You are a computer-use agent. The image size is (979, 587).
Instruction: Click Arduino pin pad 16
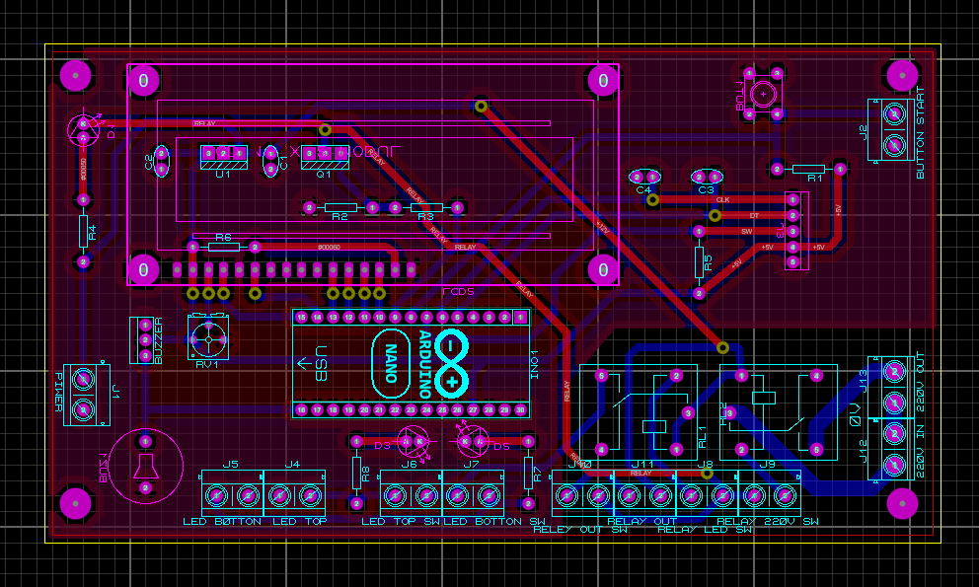[x=302, y=410]
